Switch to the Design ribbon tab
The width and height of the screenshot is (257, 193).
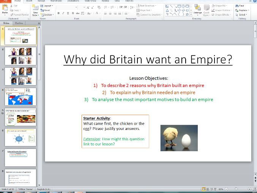41,1
